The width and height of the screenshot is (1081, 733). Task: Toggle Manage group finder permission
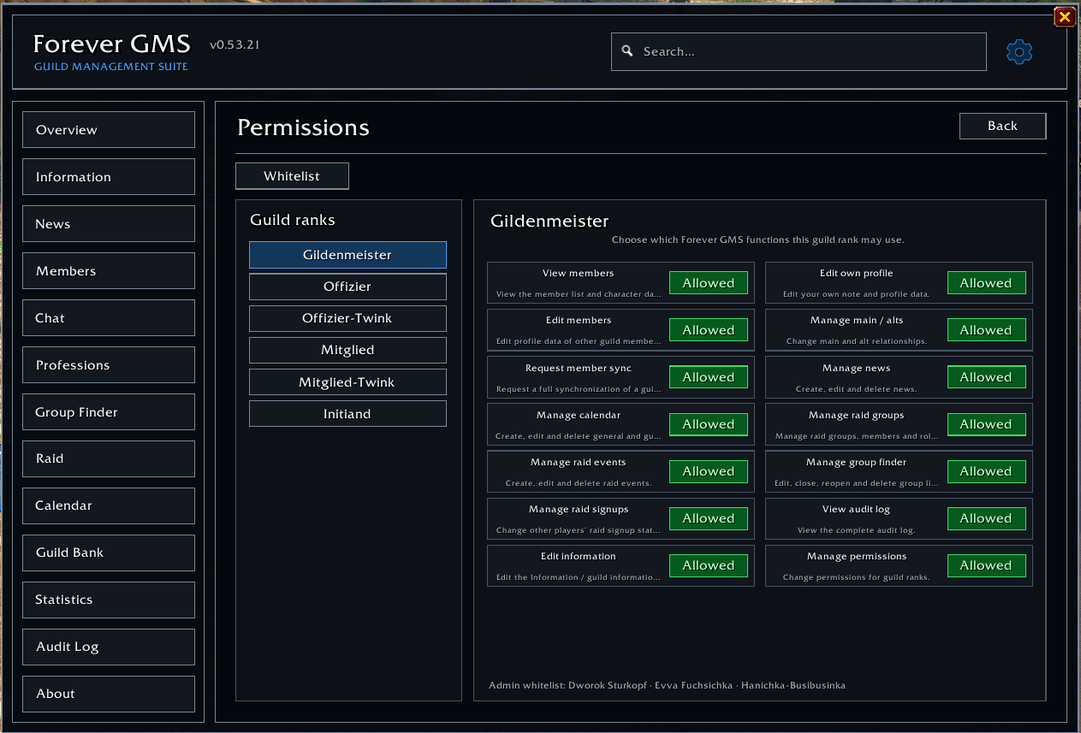tap(986, 471)
